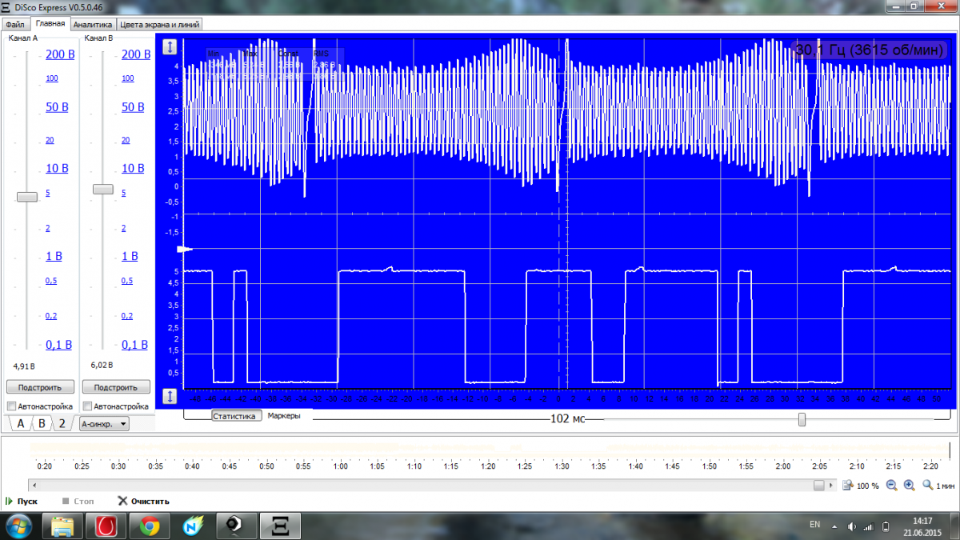This screenshot has height=540, width=960.
Task: Click the DiSco Express taskbar button
Action: (280, 526)
